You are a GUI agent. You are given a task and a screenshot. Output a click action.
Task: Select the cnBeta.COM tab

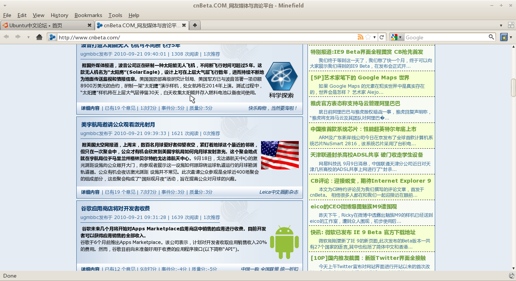pos(142,25)
